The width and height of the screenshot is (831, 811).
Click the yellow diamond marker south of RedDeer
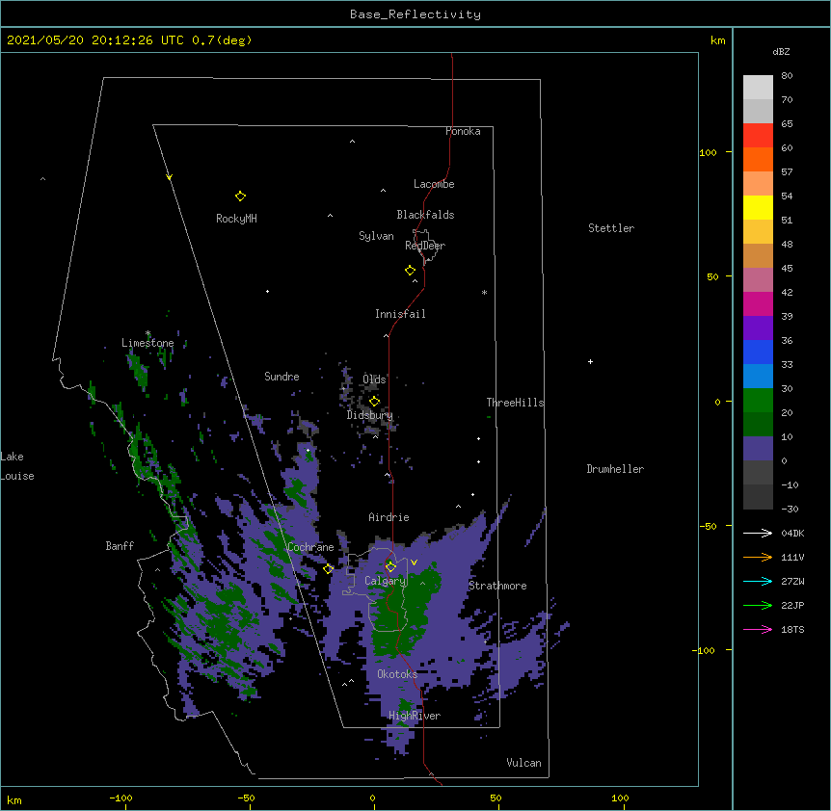click(411, 271)
